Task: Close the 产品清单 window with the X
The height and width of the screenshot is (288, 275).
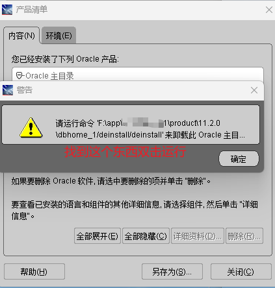Action: (269, 10)
